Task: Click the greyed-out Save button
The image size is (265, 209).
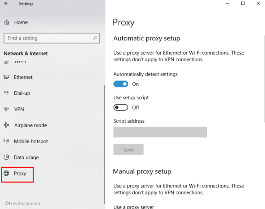Action: point(128,149)
